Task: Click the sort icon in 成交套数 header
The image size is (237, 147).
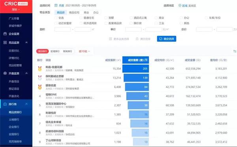Action: coord(146,60)
